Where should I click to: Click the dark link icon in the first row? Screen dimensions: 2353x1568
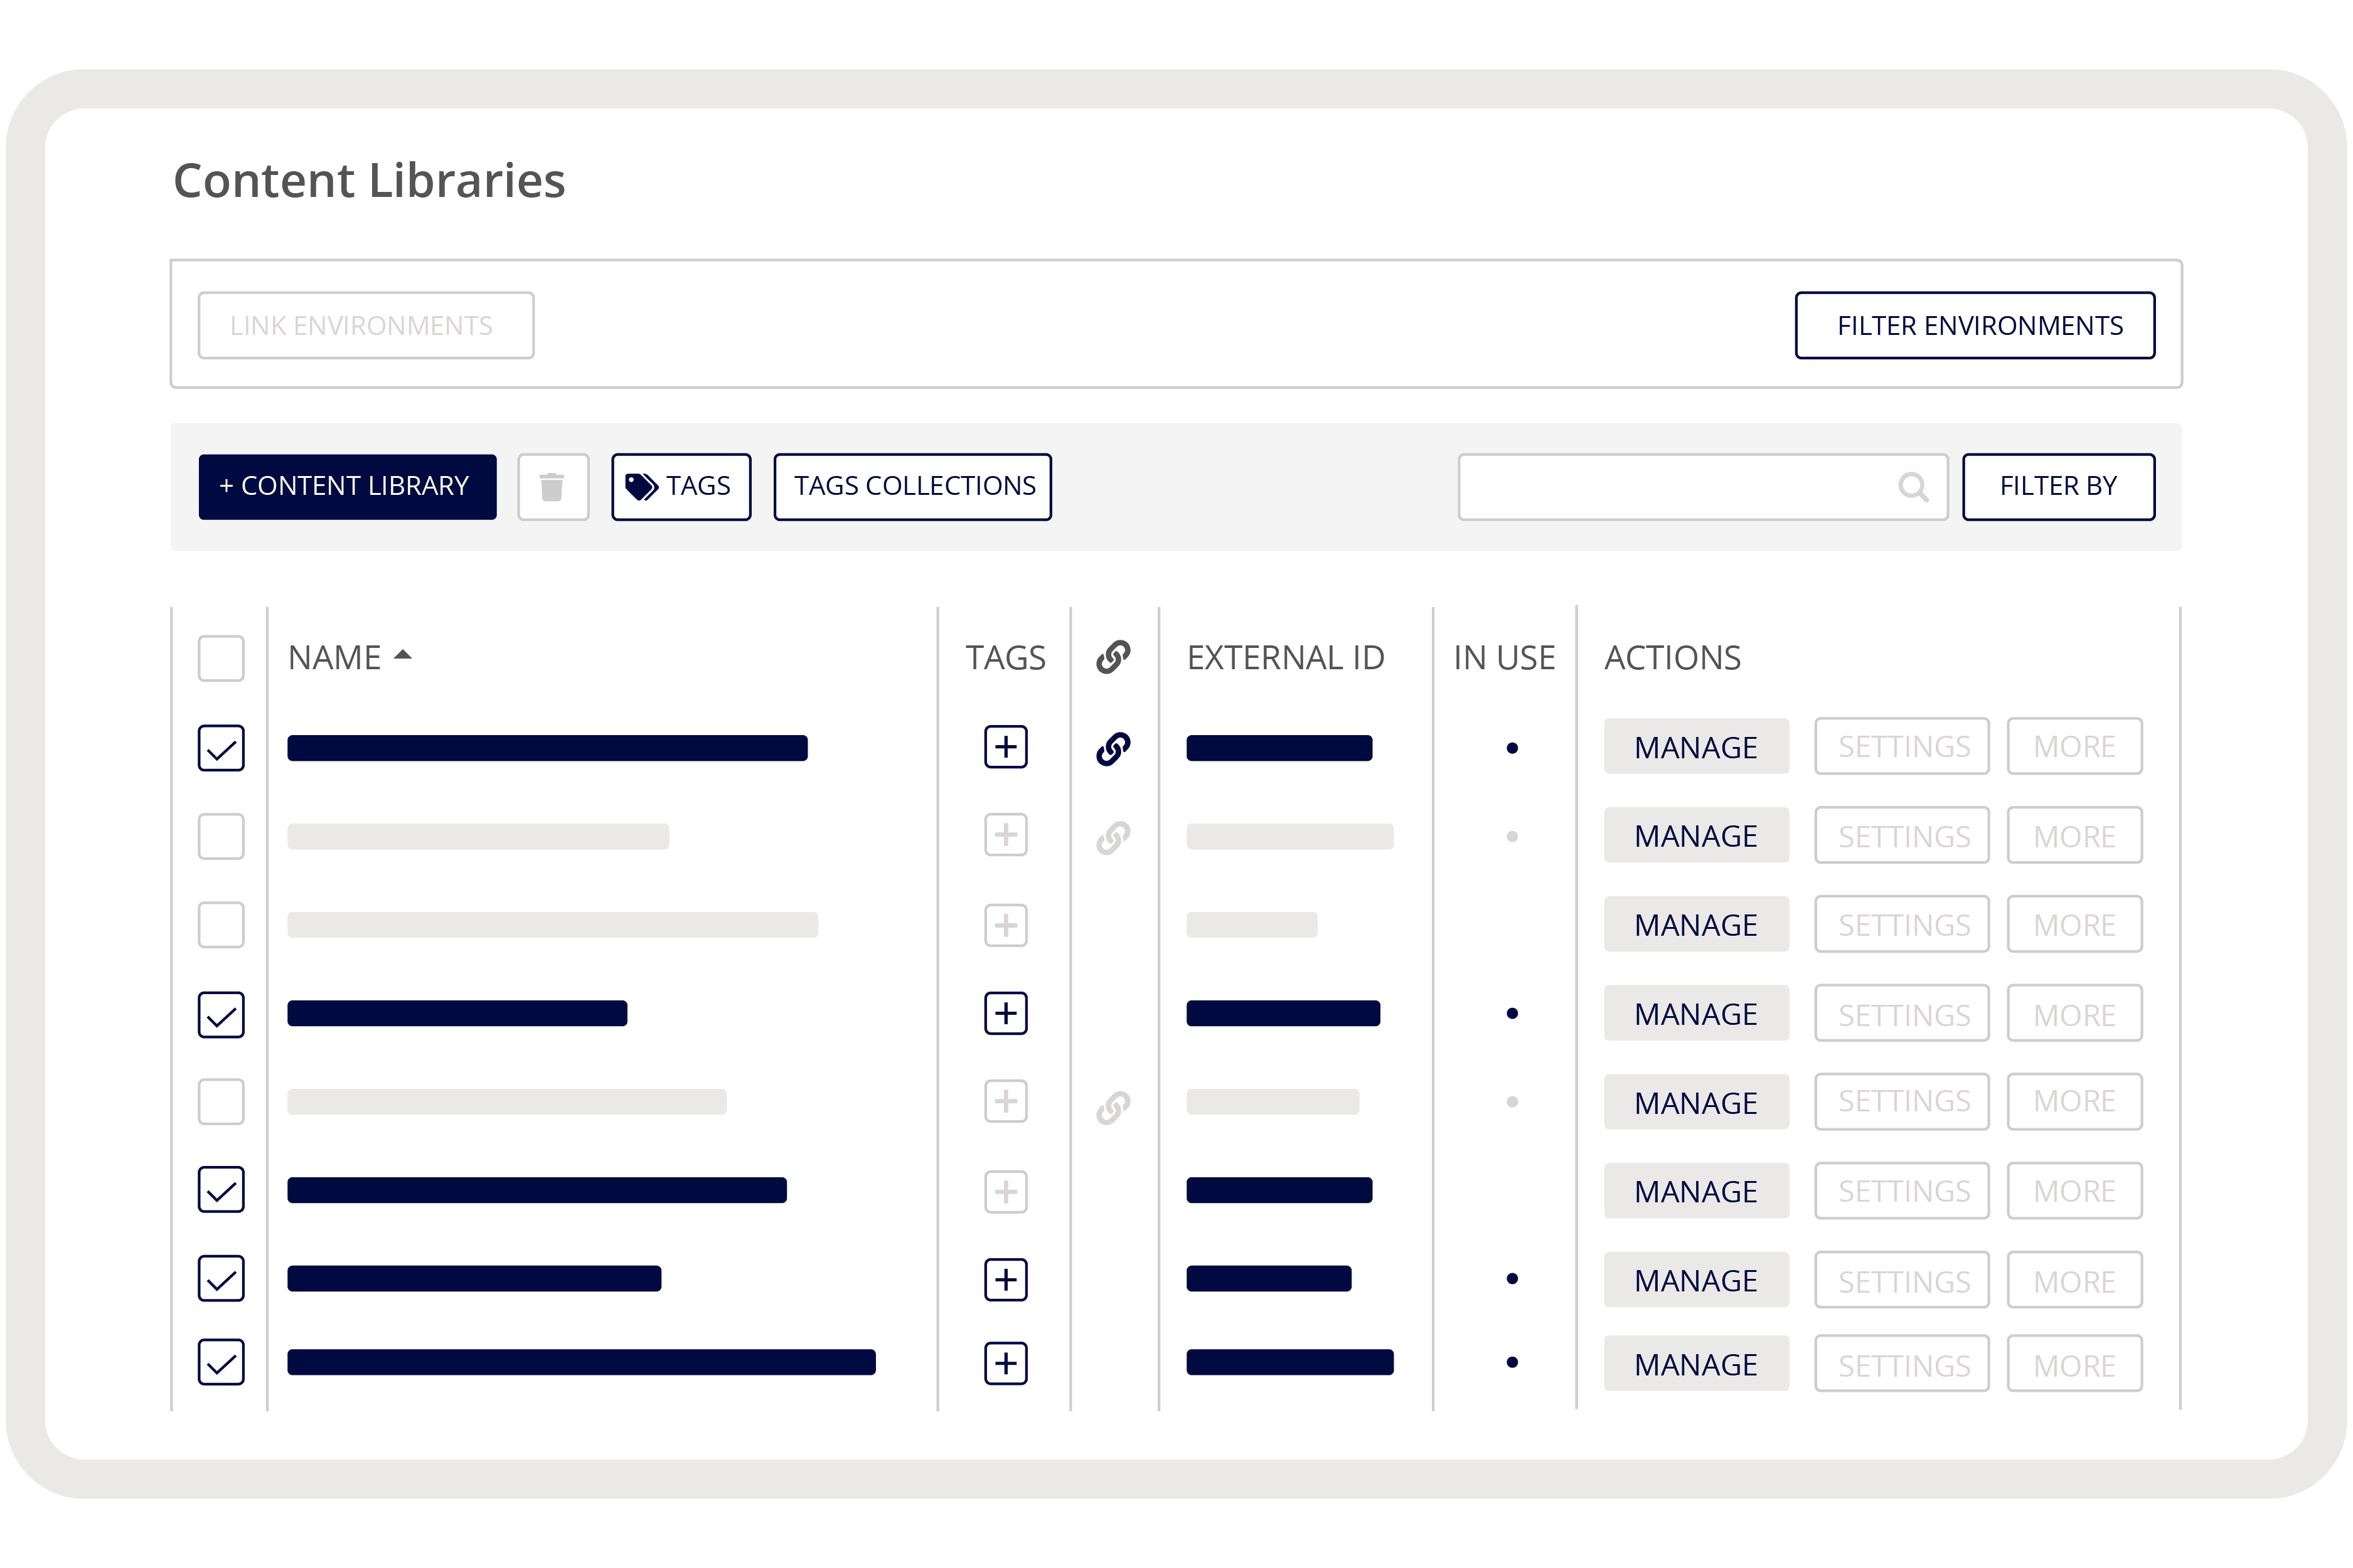pos(1112,748)
